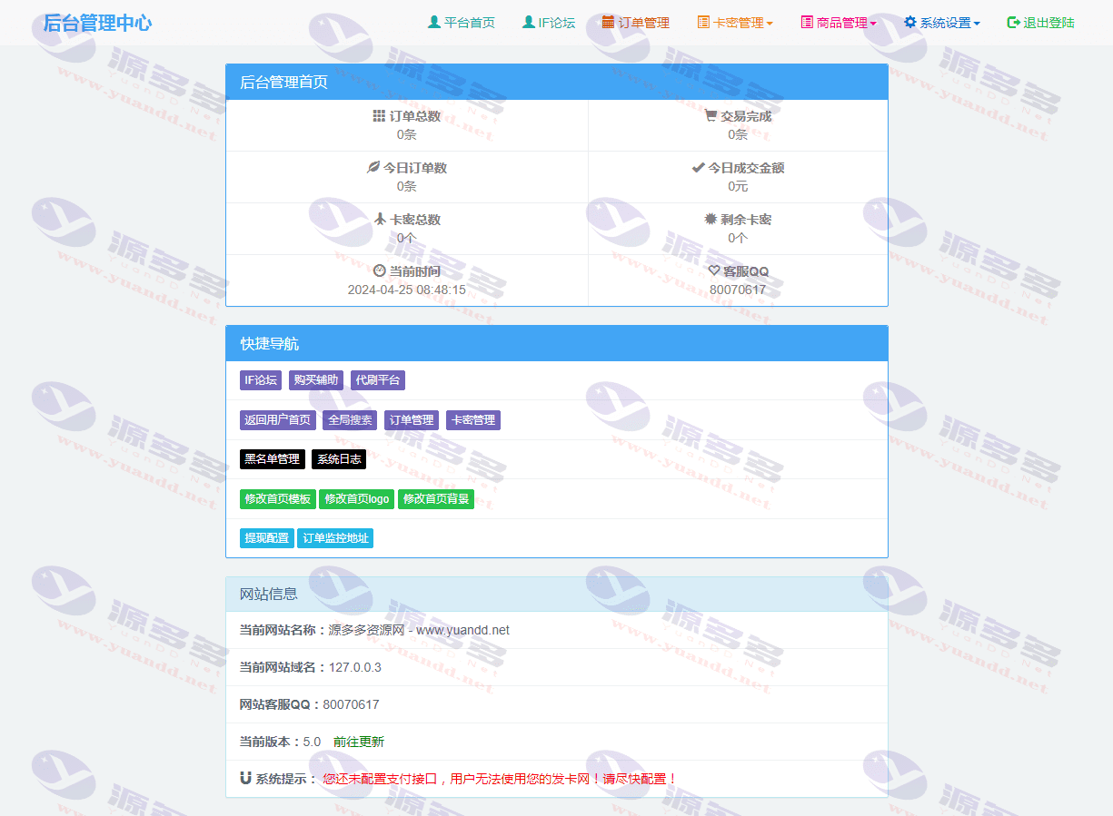Viewport: 1113px width, 816px height.
Task: Click the 0个 value under 剩余卡密
Action: (x=738, y=238)
